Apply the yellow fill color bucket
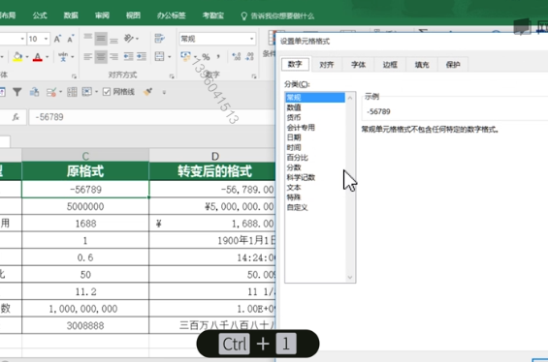 [17, 56]
